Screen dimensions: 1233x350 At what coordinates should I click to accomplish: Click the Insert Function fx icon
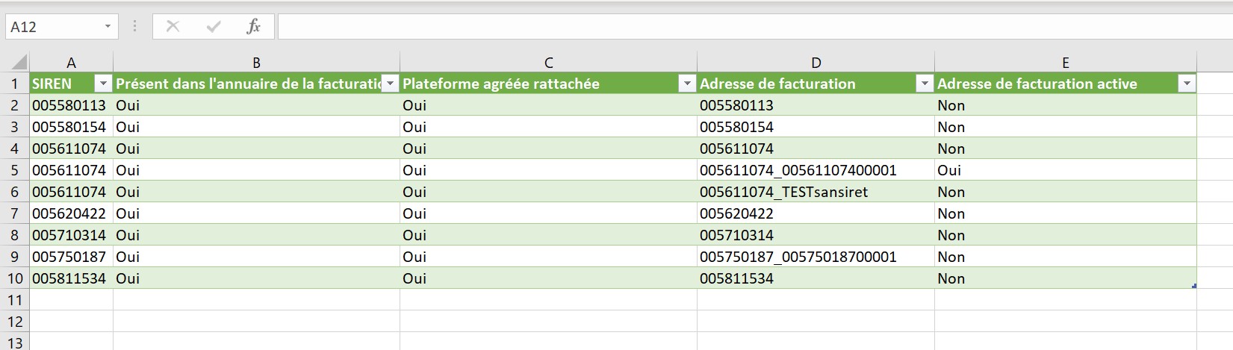[253, 27]
